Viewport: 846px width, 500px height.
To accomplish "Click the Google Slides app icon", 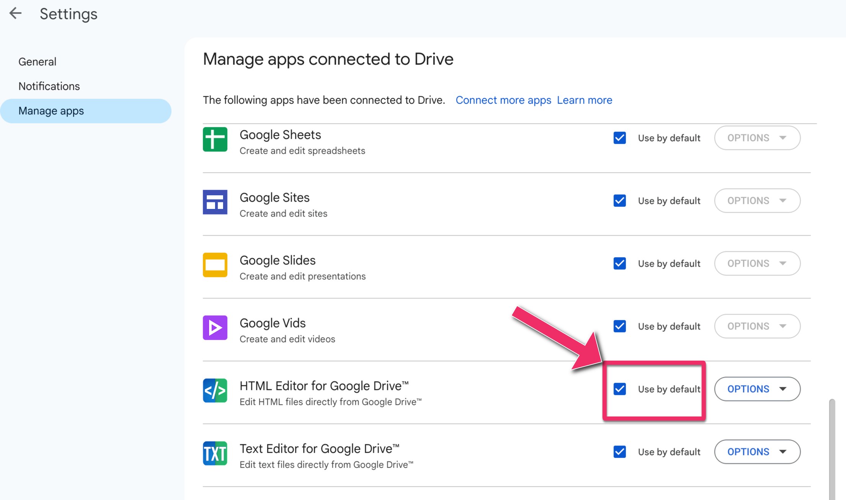I will point(215,265).
